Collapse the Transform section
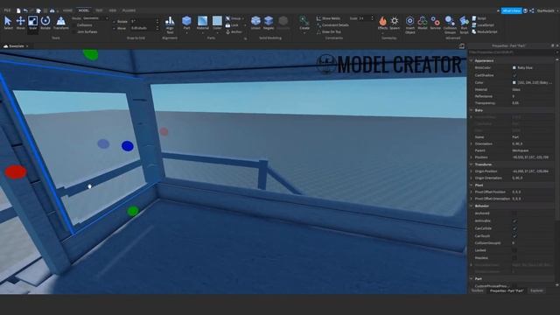Viewport: 560px width, 315px height. coord(471,164)
